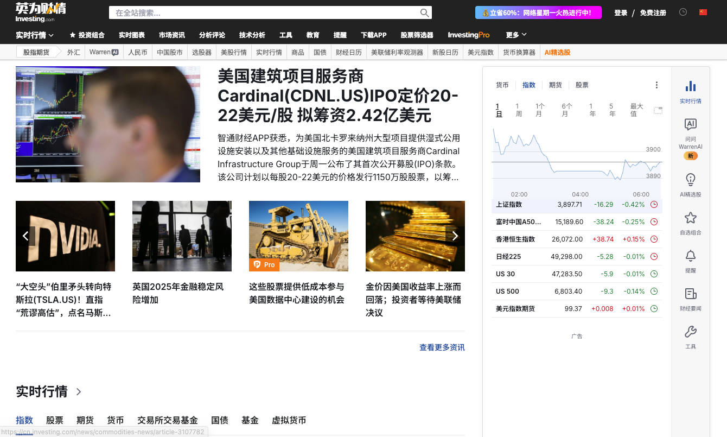Click the 免费注册 link at top right

click(653, 12)
